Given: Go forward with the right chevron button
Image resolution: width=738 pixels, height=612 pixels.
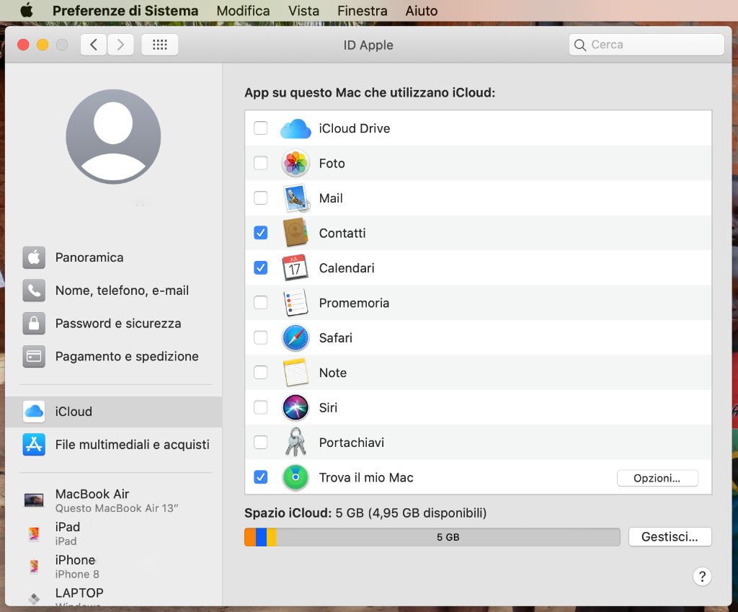Looking at the screenshot, I should (x=120, y=45).
